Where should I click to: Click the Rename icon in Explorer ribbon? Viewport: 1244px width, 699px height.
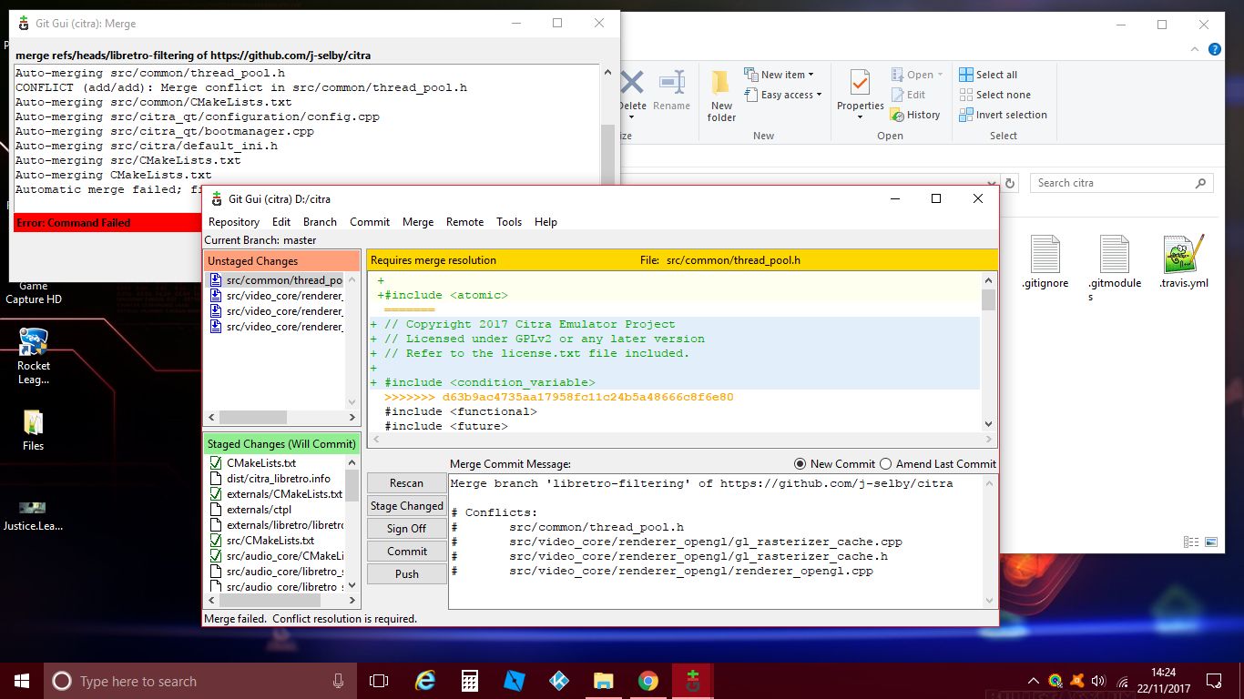pyautogui.click(x=671, y=84)
